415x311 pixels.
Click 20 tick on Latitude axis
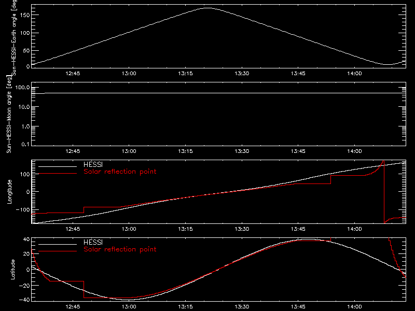coord(26,254)
